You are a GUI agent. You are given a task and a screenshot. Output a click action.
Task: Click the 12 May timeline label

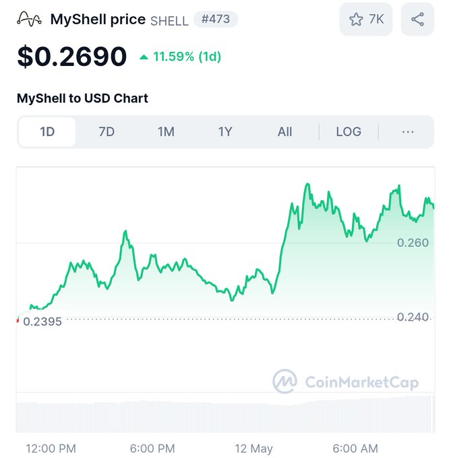[x=253, y=448]
